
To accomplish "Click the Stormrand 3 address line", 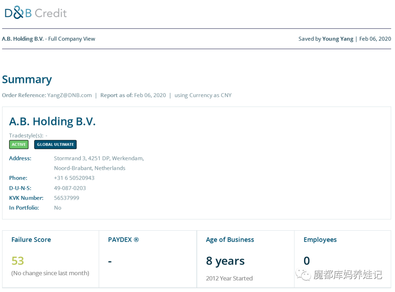I will tap(99, 158).
